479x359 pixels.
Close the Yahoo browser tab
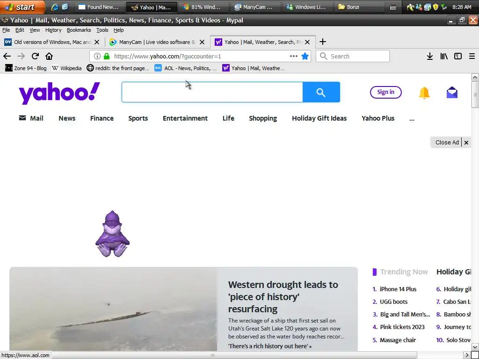coord(307,42)
